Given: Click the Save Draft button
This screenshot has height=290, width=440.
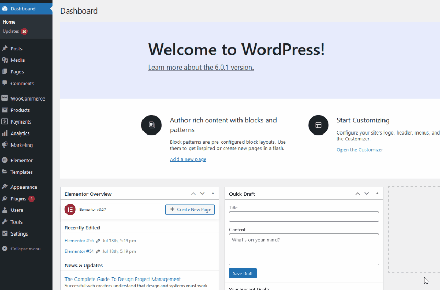Looking at the screenshot, I should [243, 273].
